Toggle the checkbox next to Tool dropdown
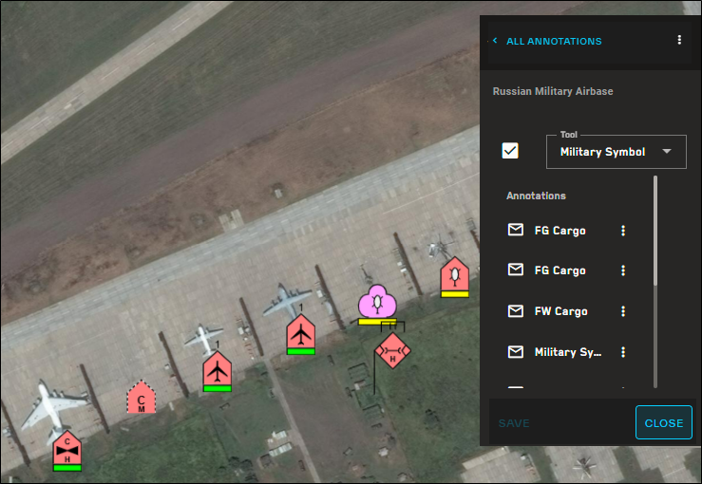 [510, 151]
